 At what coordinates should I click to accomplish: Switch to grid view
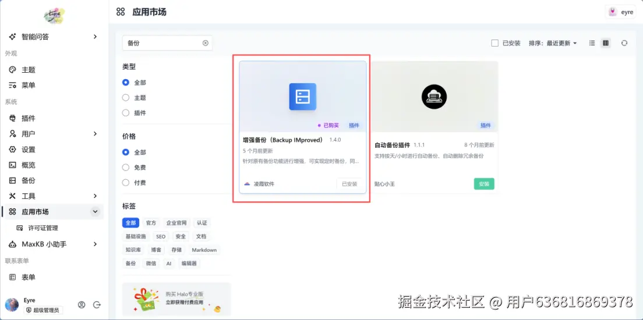[x=605, y=43]
